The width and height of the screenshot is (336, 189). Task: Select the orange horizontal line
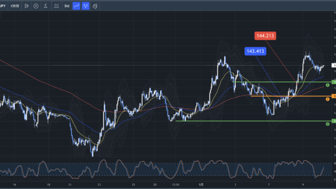(x=291, y=96)
